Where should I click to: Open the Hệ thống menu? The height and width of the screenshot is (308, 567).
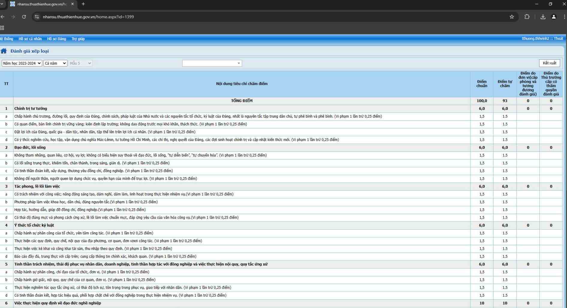tap(7, 39)
